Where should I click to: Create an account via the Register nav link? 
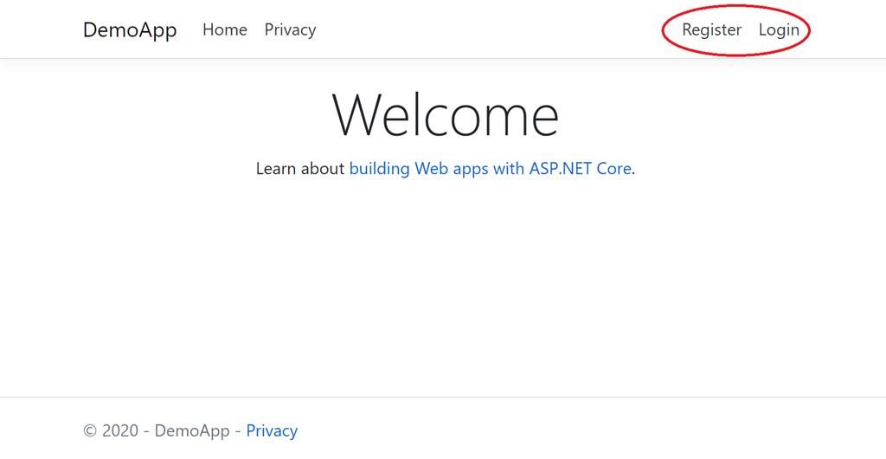point(711,30)
